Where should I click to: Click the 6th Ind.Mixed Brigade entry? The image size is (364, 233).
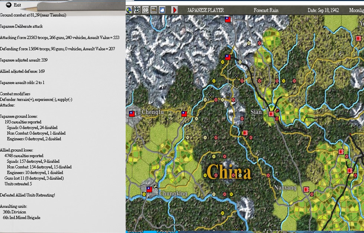[x=22, y=217]
